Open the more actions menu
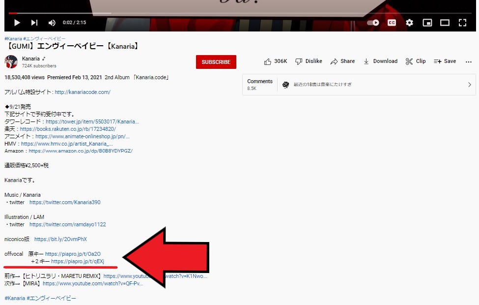This screenshot has width=479, height=305. 469,62
